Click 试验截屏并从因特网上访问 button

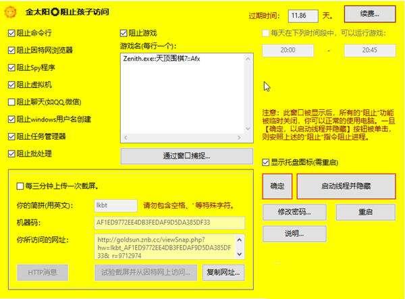tap(146, 273)
